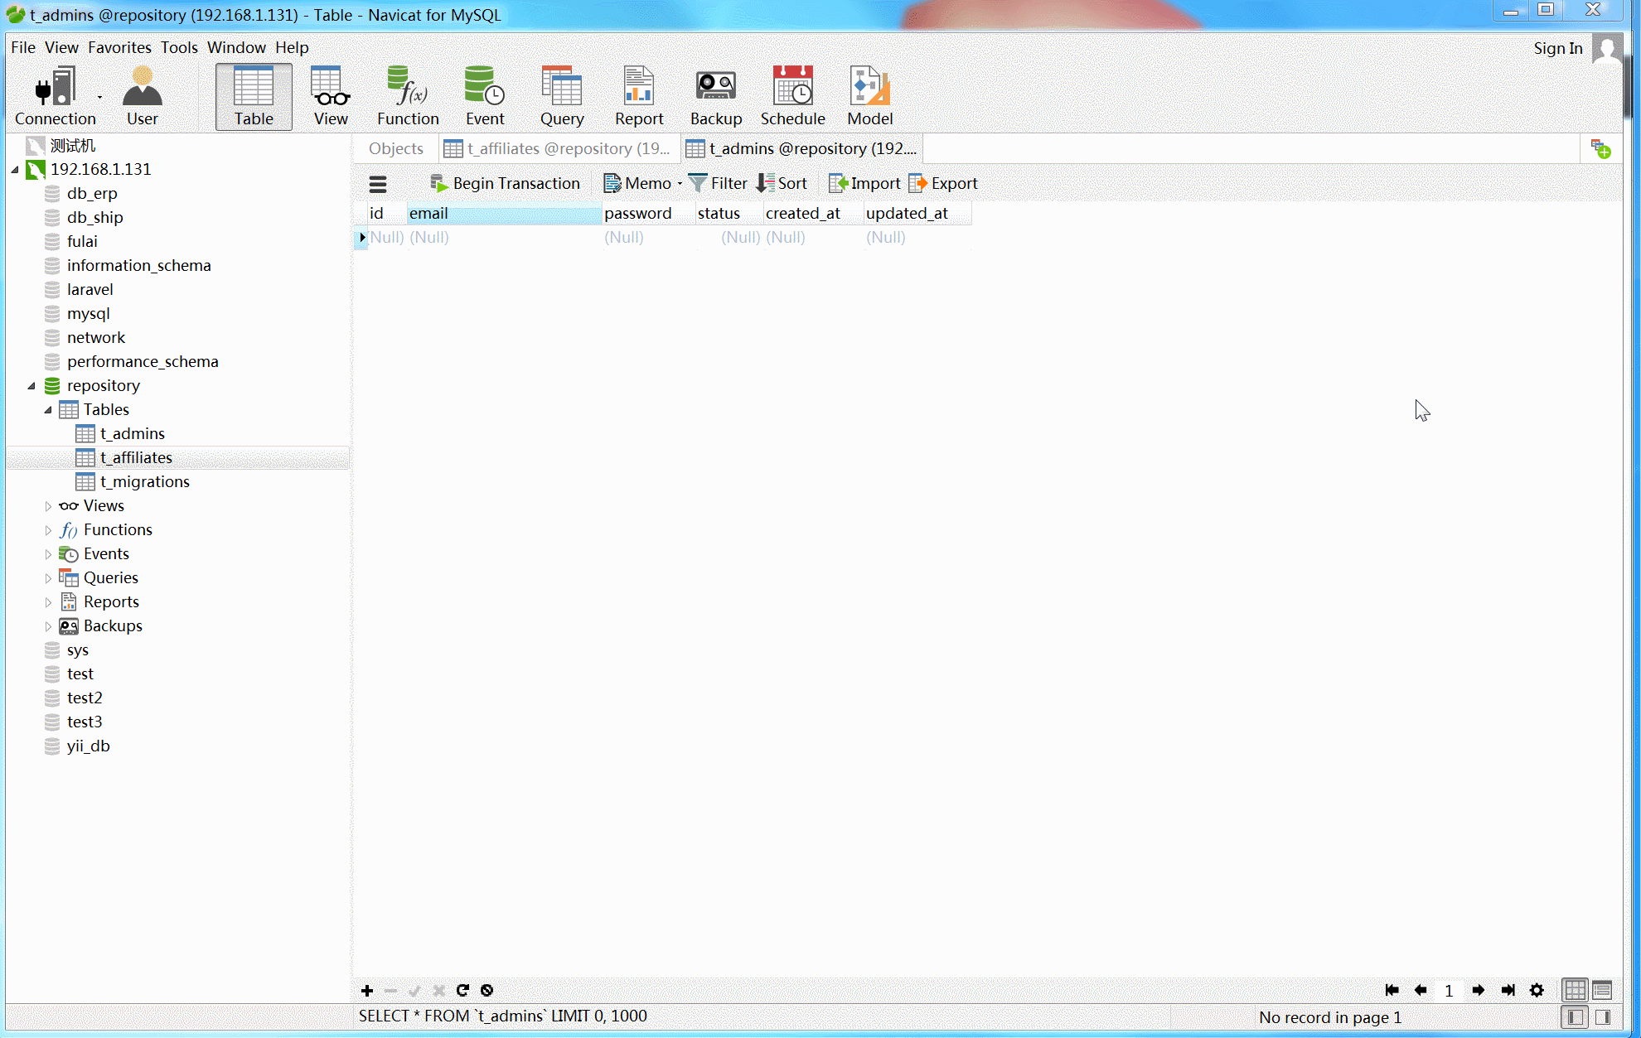Click the Query toolbar icon
Viewport: 1641px width, 1038px height.
[561, 96]
